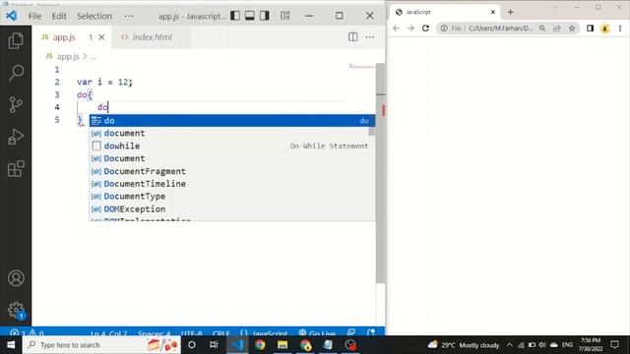Open the Customize Layout icon

tap(285, 16)
